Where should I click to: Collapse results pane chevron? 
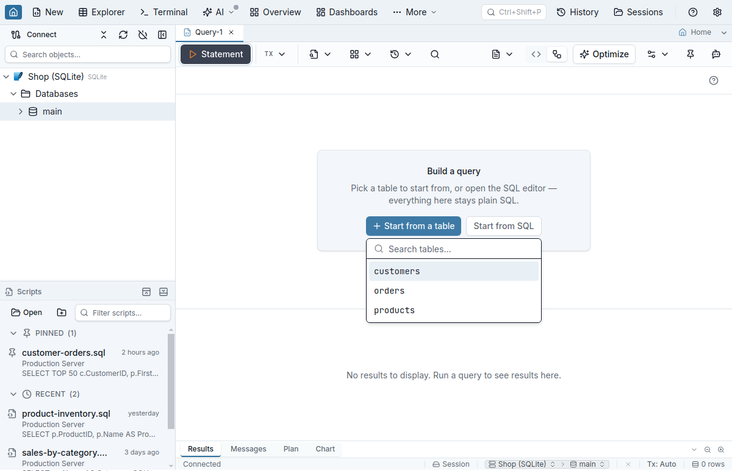coord(694,450)
